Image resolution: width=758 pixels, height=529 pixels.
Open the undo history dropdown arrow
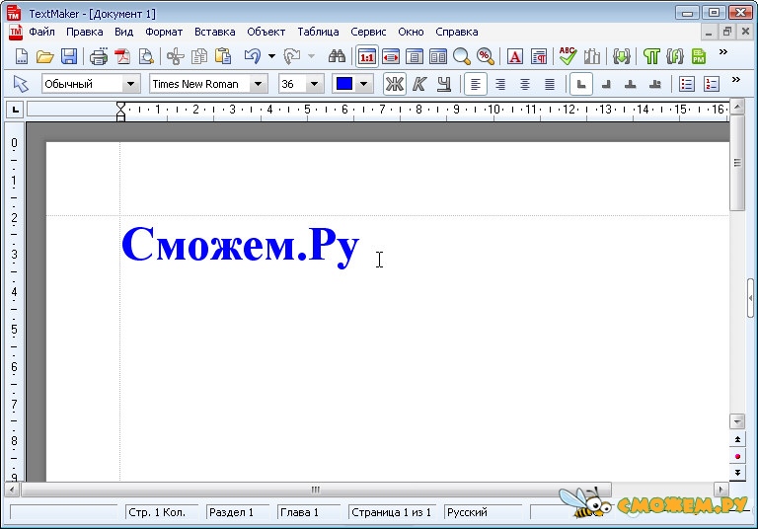coord(271,56)
